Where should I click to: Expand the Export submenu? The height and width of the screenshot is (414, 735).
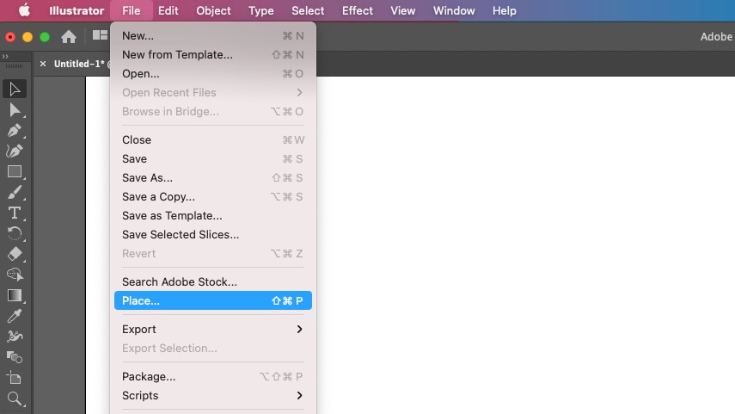[213, 329]
